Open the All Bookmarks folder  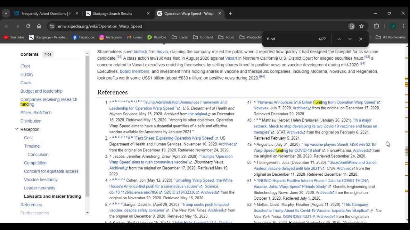tap(390, 37)
